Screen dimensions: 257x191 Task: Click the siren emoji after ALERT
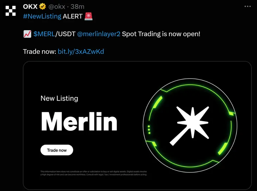pyautogui.click(x=88, y=16)
